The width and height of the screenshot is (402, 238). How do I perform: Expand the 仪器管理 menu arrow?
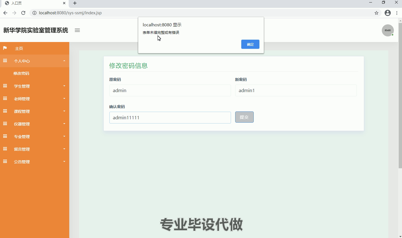tap(64, 124)
